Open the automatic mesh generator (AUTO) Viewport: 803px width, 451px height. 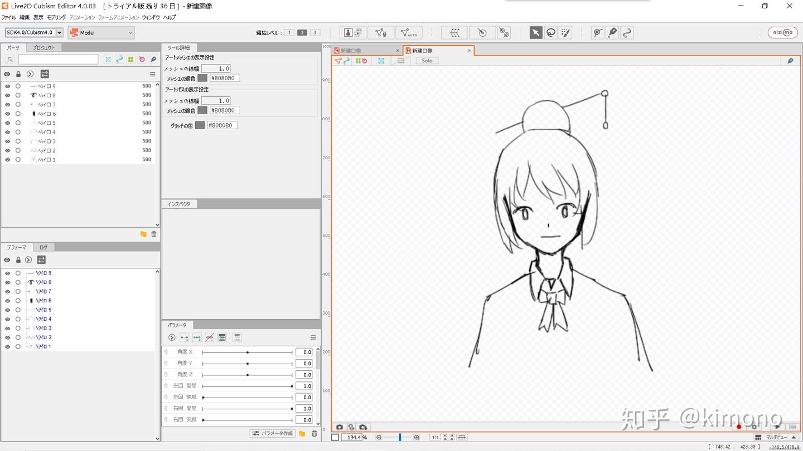[x=408, y=33]
